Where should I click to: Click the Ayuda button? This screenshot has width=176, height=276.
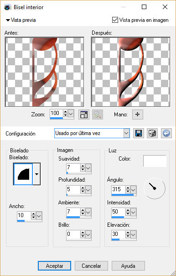pyautogui.click(x=128, y=266)
